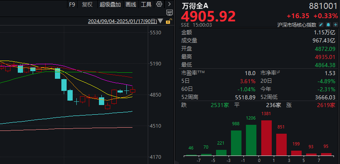The width and height of the screenshot is (340, 164).
Task: Click the advancers count 2619家
Action: pos(326,105)
